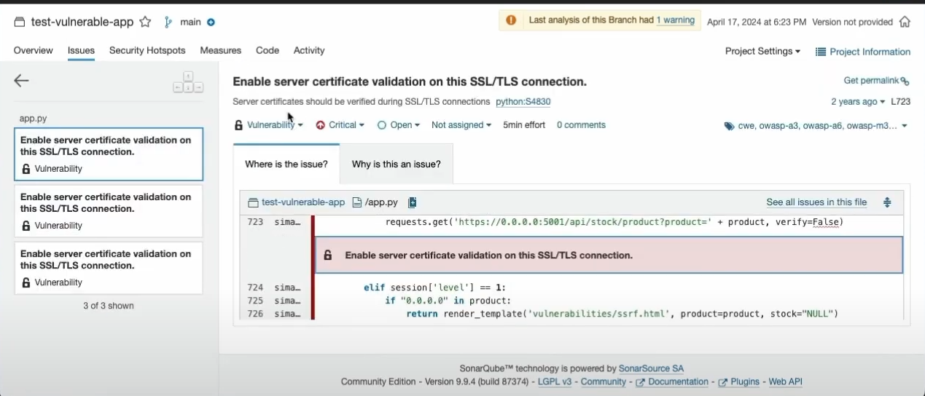Open the Critical severity dropdown

pyautogui.click(x=340, y=125)
